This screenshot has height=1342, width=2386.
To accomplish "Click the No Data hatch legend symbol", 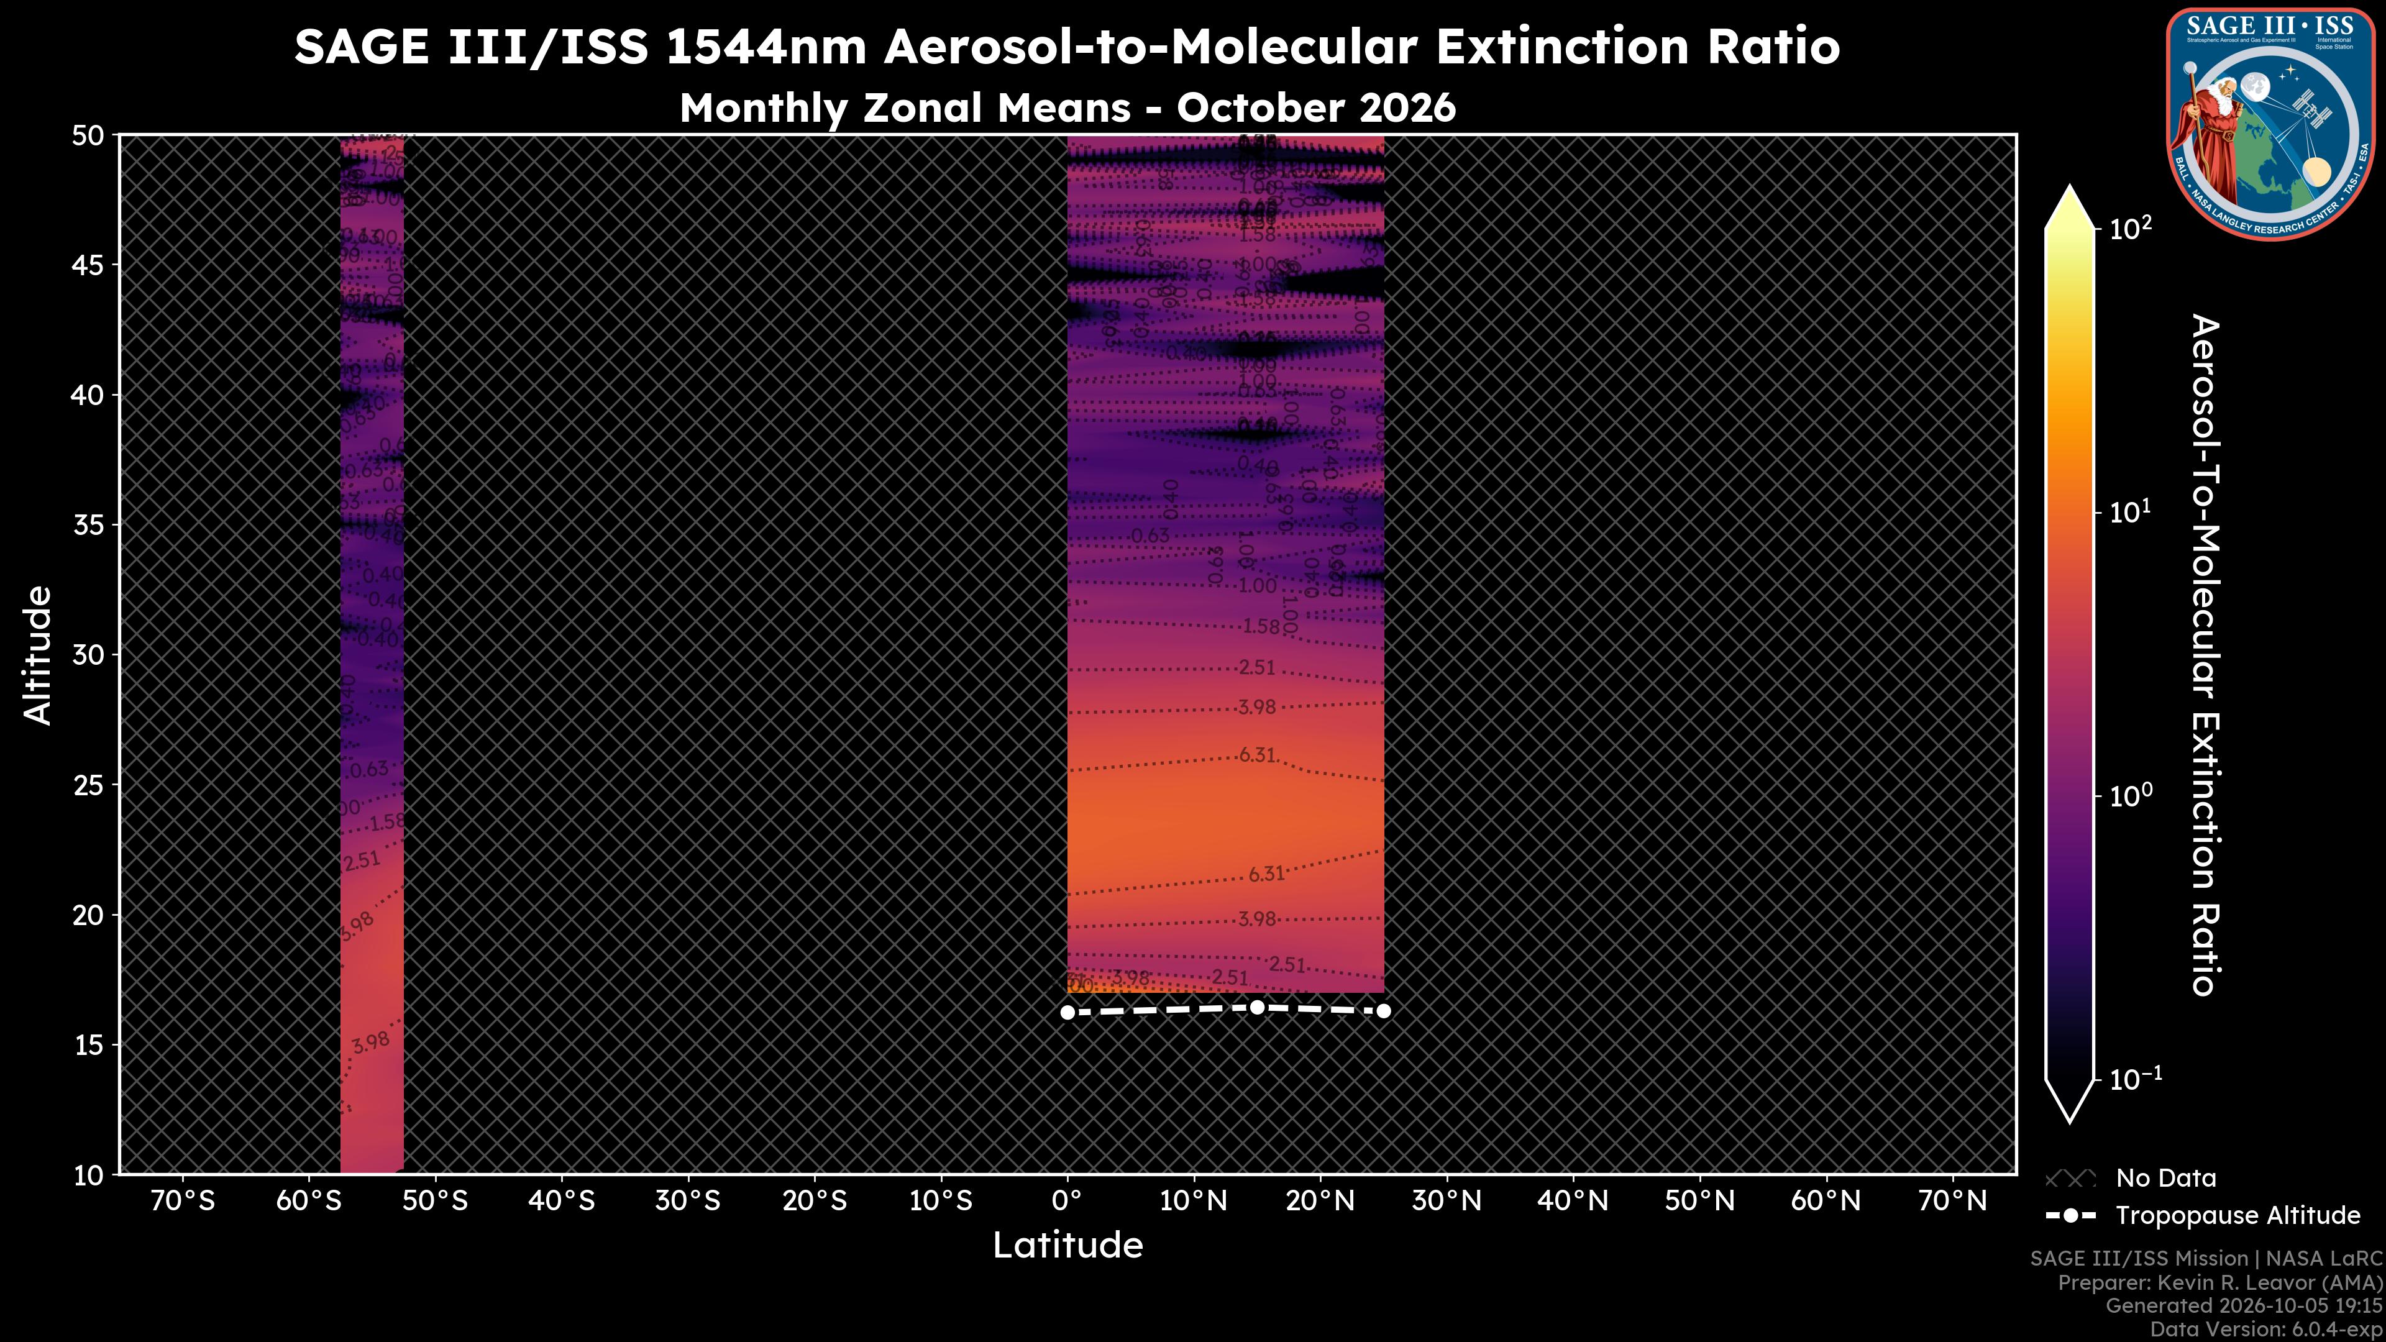I will click(x=2070, y=1179).
